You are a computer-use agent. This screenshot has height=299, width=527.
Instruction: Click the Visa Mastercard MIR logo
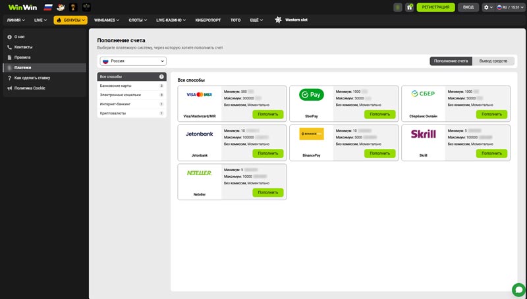(x=200, y=95)
